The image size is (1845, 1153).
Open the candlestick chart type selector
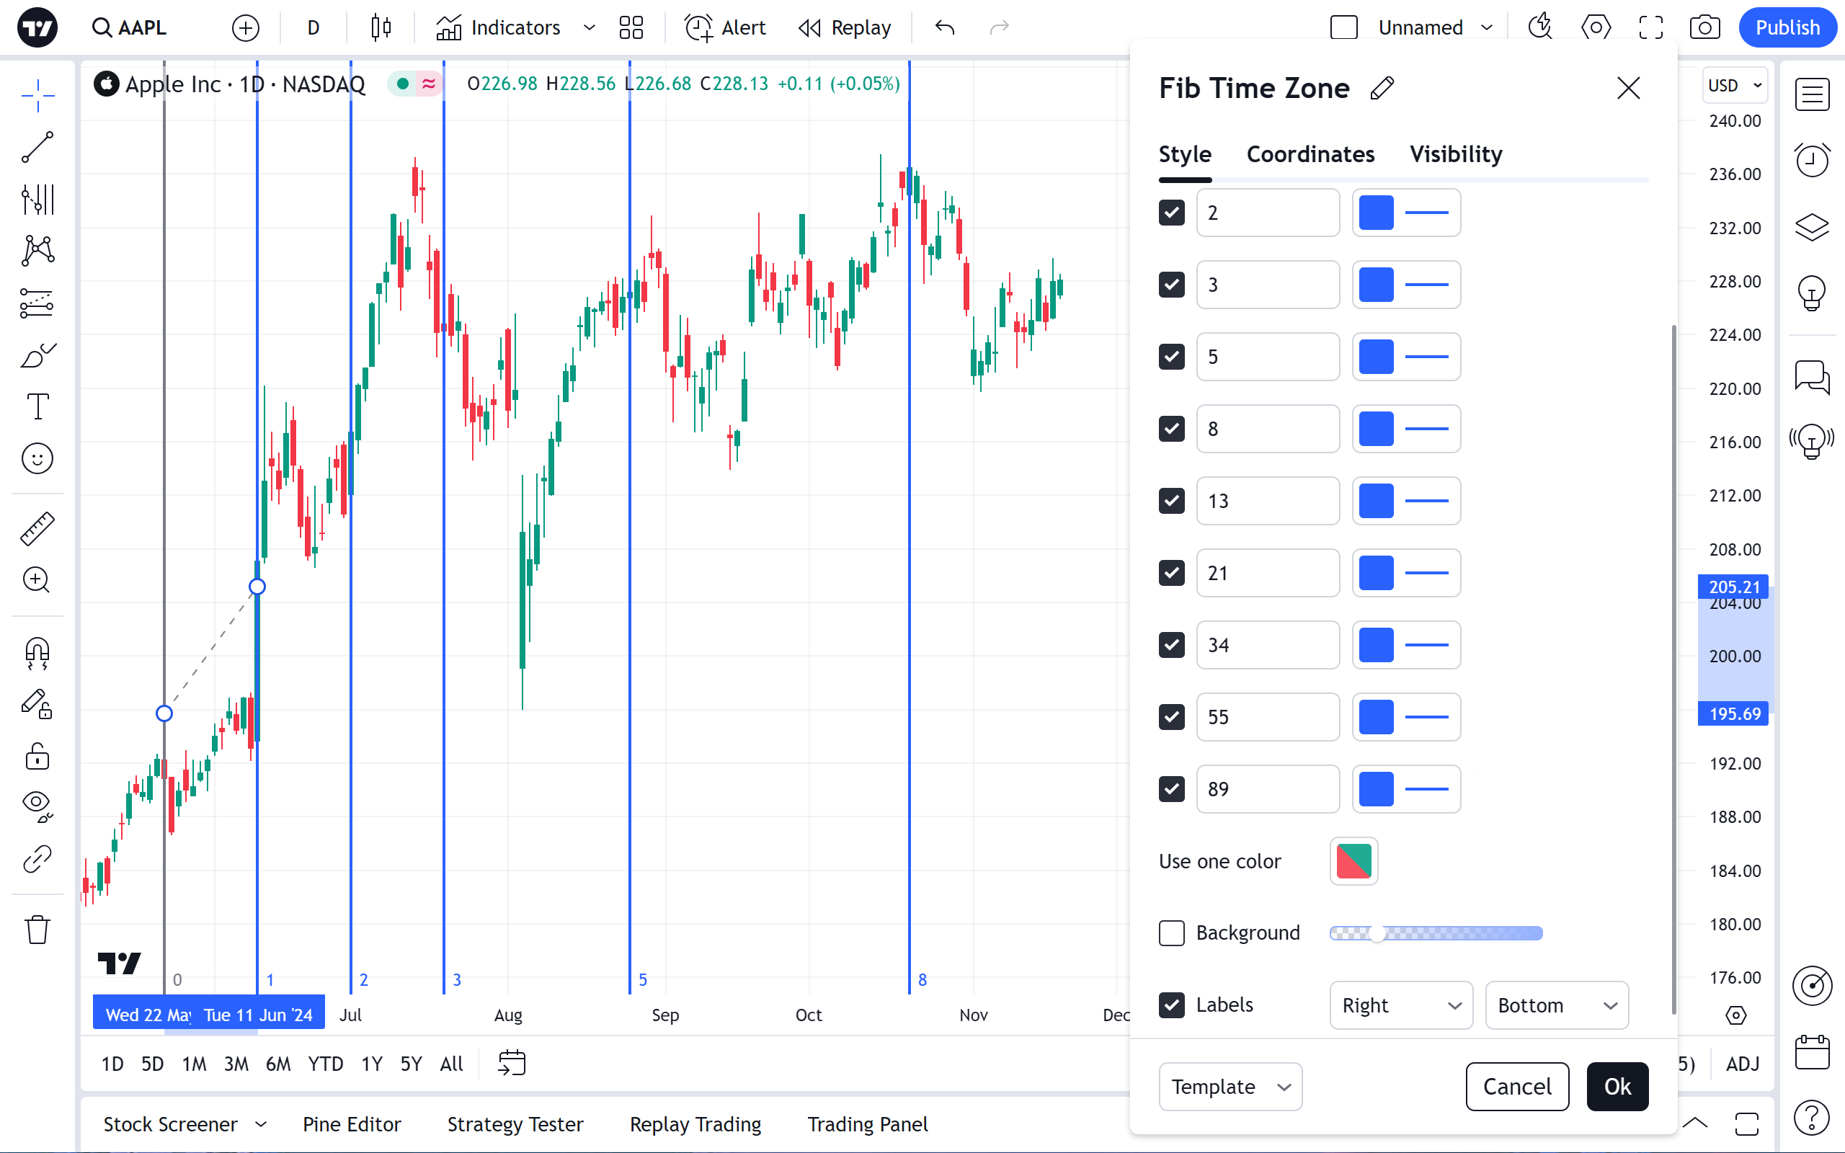(x=381, y=27)
